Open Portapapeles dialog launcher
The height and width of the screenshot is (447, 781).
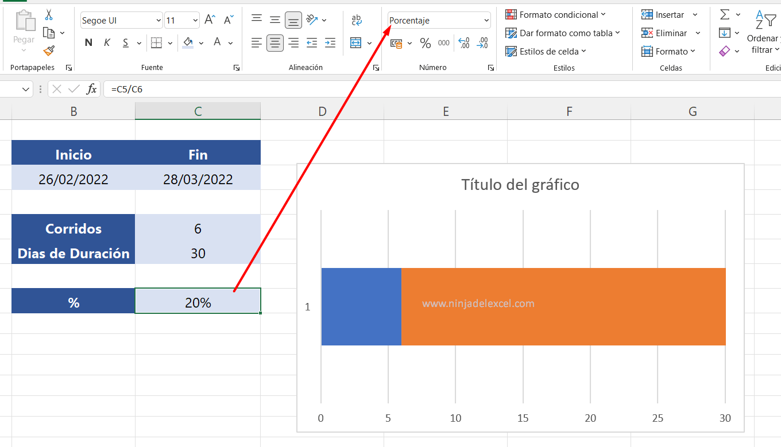69,68
